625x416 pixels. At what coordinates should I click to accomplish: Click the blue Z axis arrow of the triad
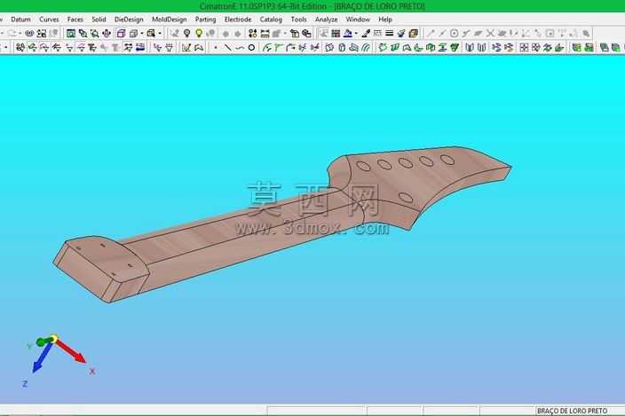[41, 358]
